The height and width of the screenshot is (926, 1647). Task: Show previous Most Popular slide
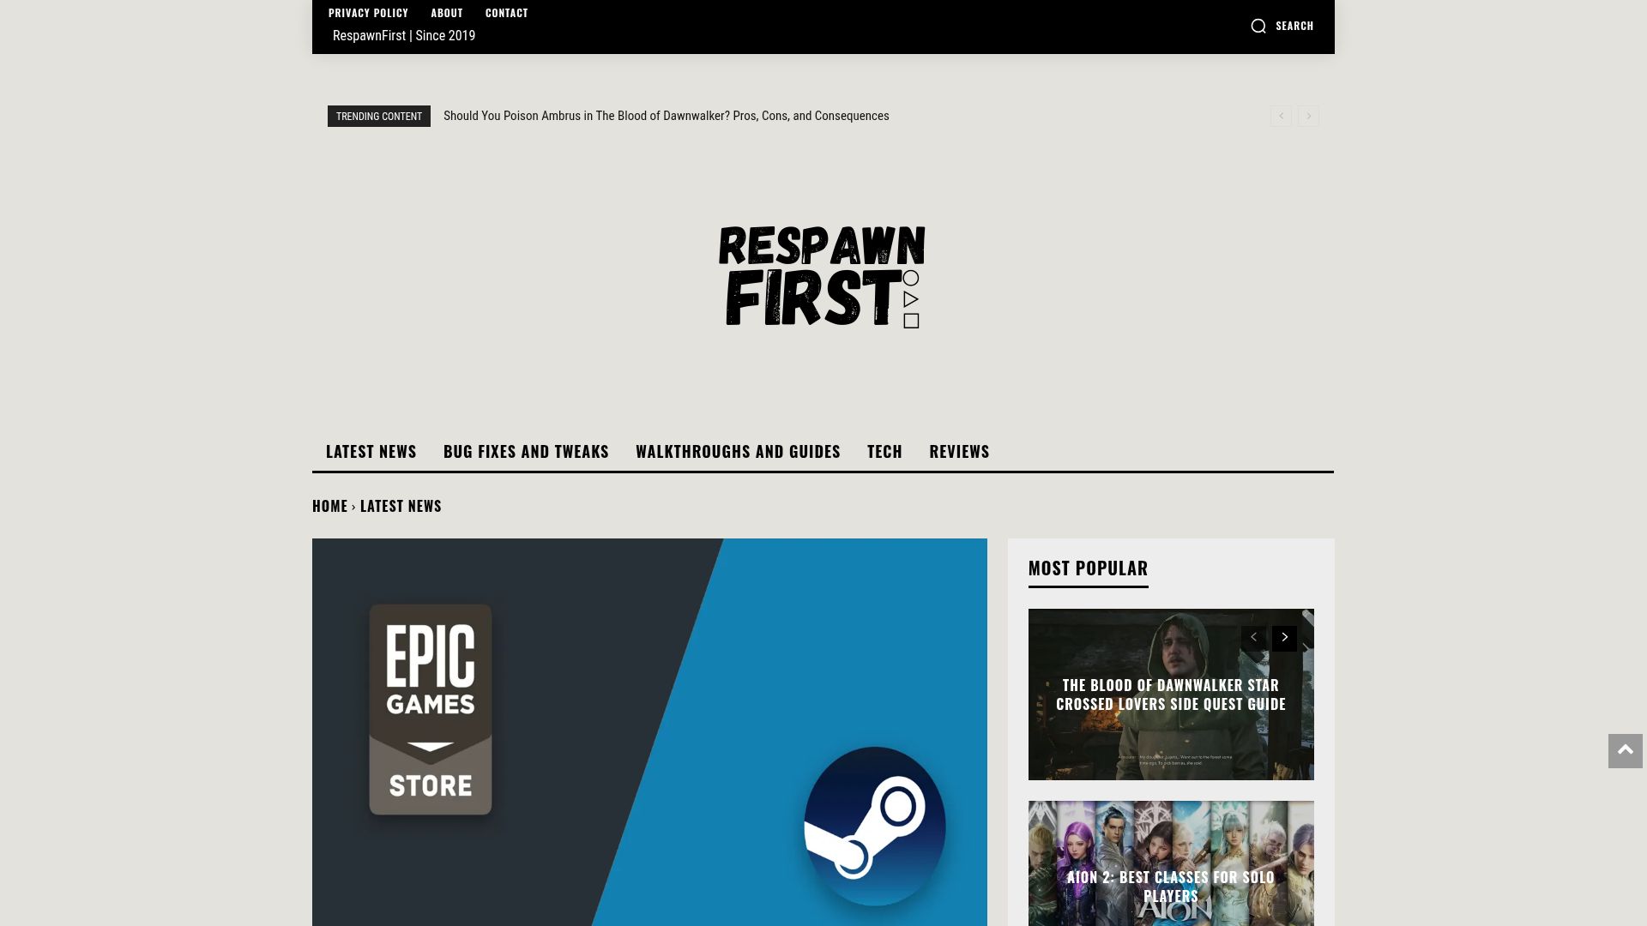tap(1253, 638)
